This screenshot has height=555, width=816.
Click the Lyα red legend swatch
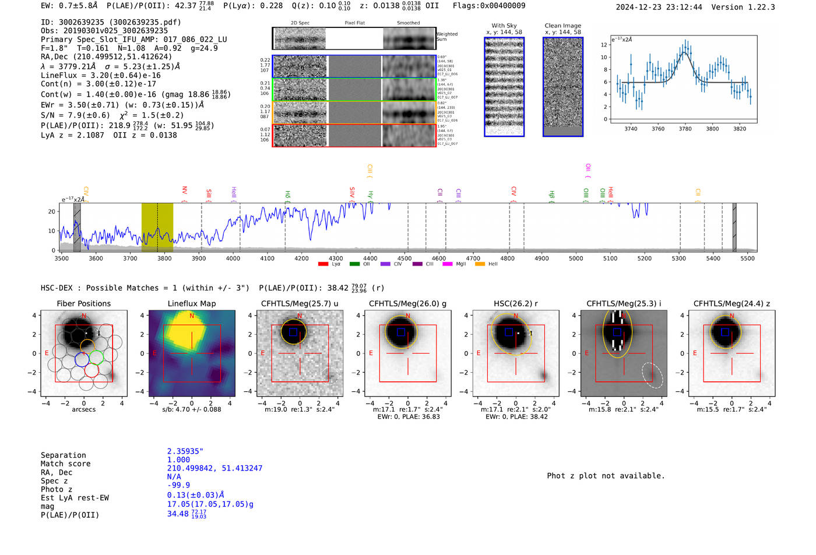(x=323, y=264)
